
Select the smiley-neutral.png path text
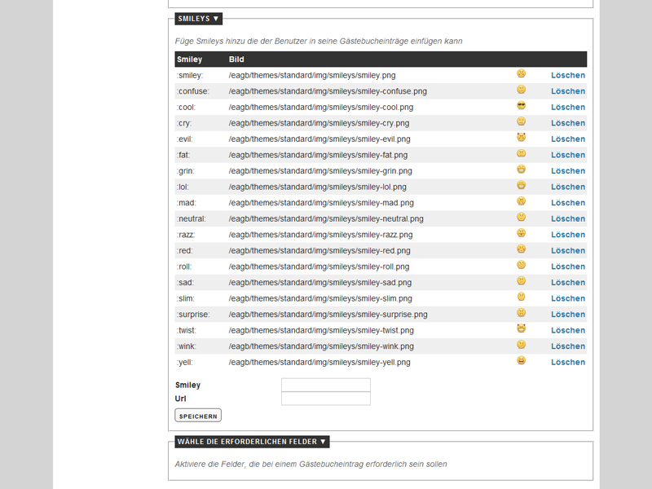click(x=326, y=218)
